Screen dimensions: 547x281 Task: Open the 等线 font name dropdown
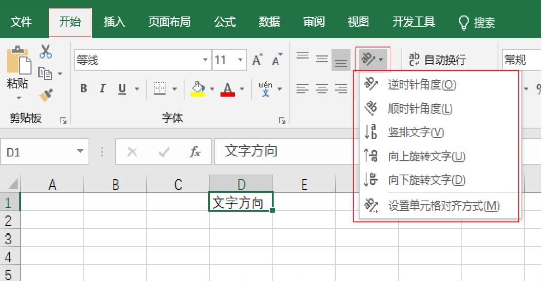point(205,60)
